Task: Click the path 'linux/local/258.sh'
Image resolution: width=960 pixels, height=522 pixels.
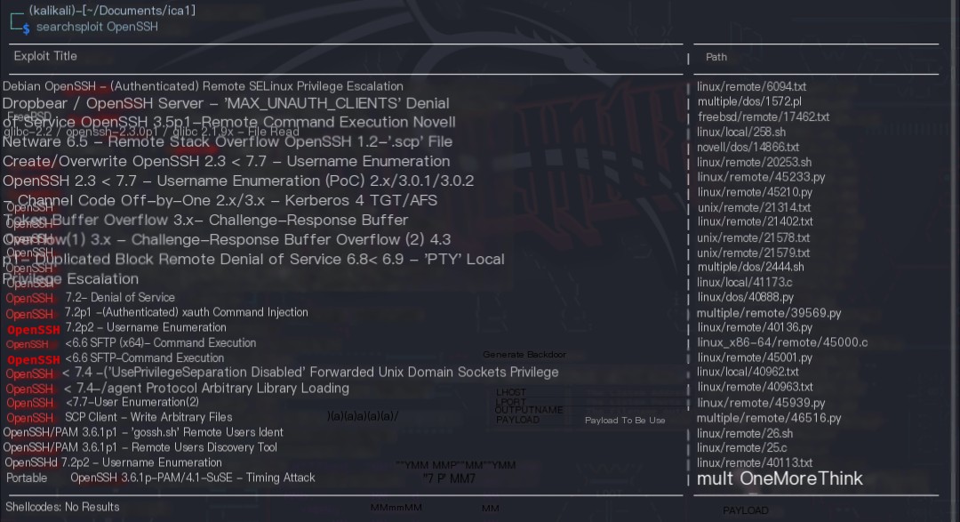Action: click(740, 133)
